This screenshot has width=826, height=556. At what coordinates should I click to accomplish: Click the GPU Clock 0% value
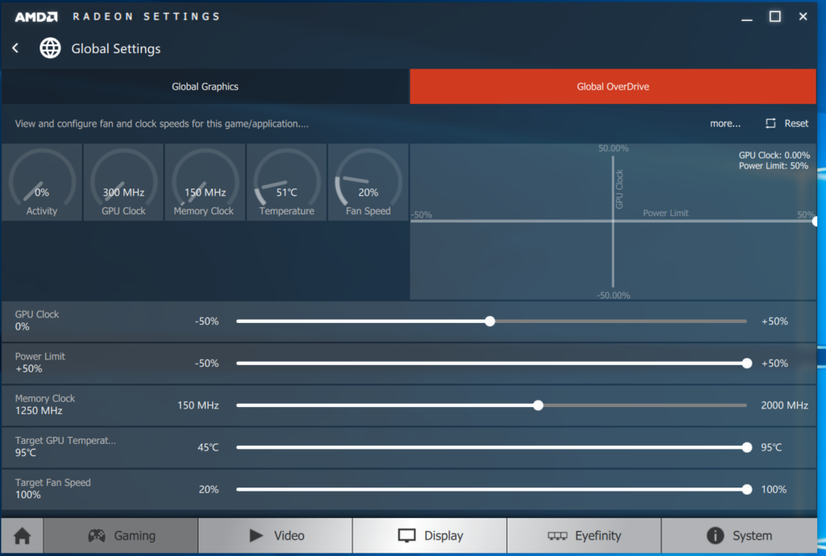point(22,326)
